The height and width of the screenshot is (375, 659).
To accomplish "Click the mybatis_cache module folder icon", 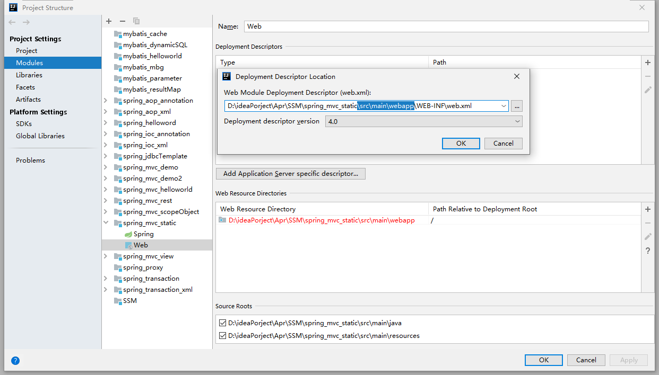I will click(x=118, y=34).
